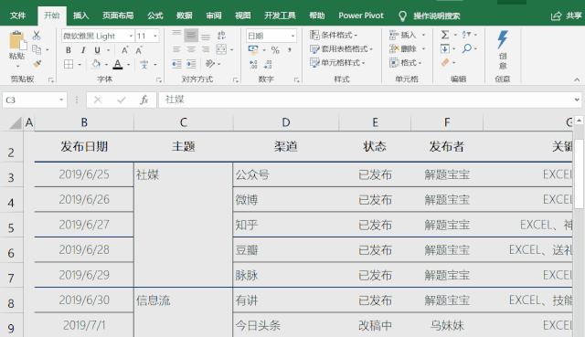Click the Merge and Center icon
Viewport: 585px width, 337px height.
point(221,49)
